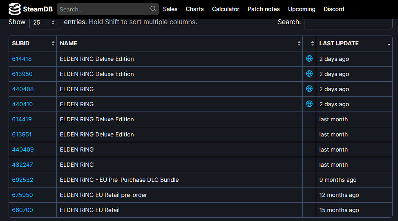Click the magnifier icon in search bar
The image size is (398, 221).
click(153, 9)
